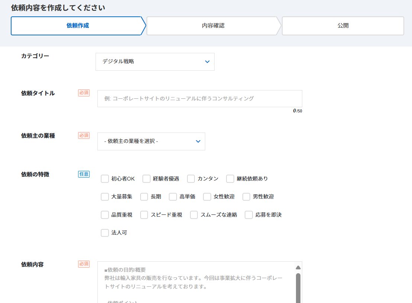Switch to the 内容確認 step
Image resolution: width=412 pixels, height=303 pixels.
tap(213, 26)
